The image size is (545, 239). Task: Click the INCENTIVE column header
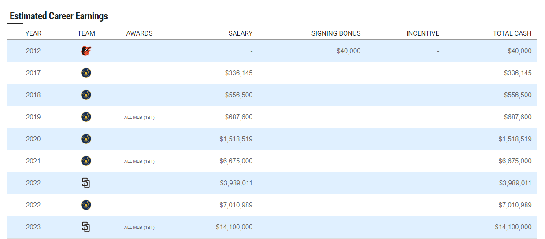423,33
